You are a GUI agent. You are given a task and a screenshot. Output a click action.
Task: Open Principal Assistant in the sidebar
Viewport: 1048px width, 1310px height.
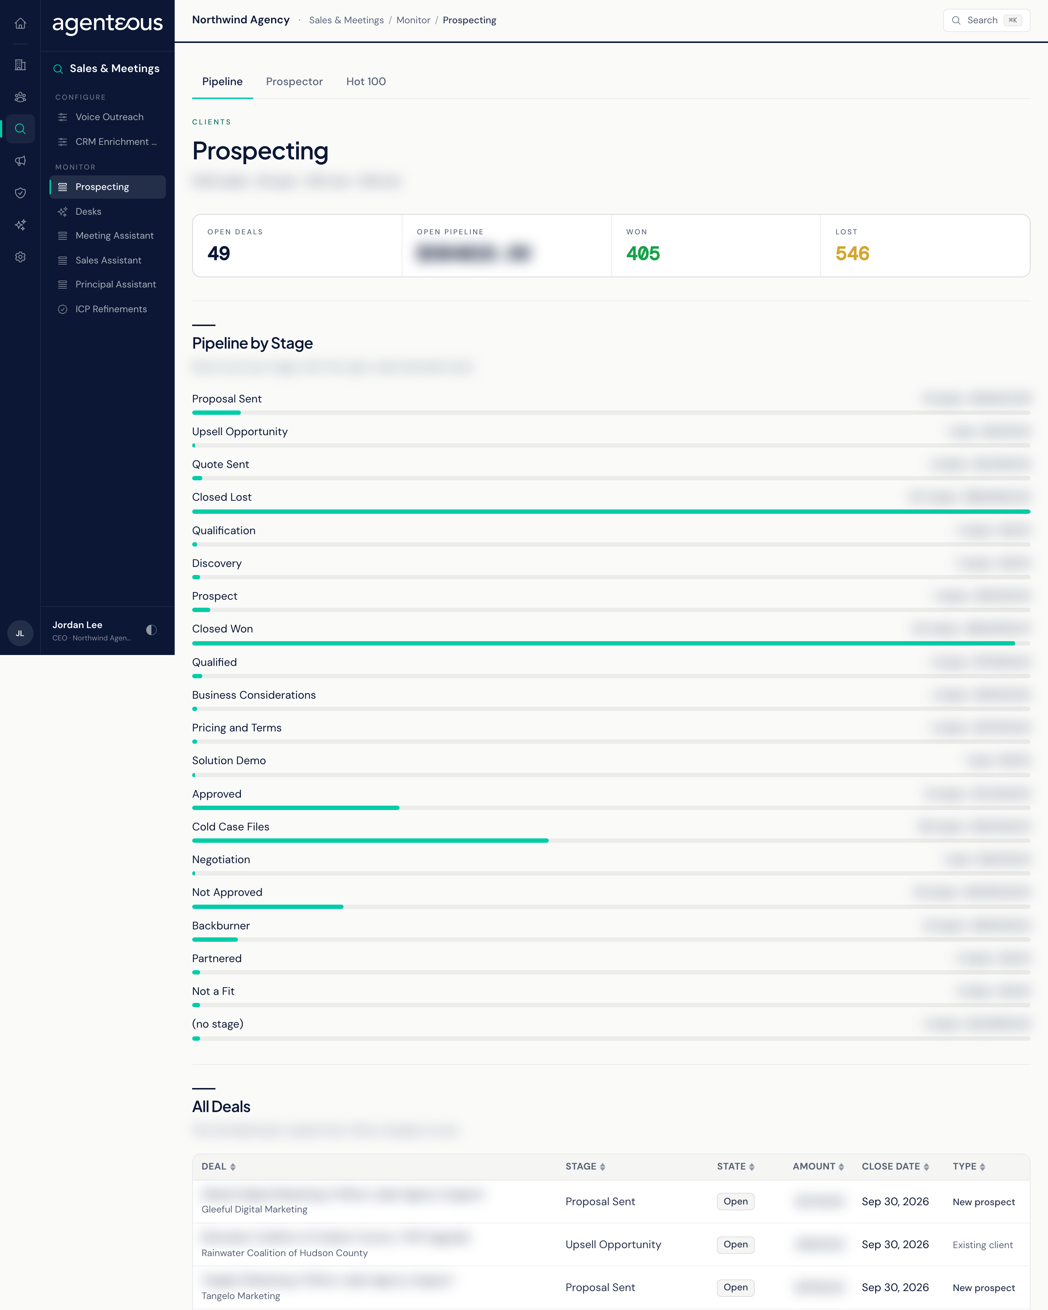coord(108,284)
